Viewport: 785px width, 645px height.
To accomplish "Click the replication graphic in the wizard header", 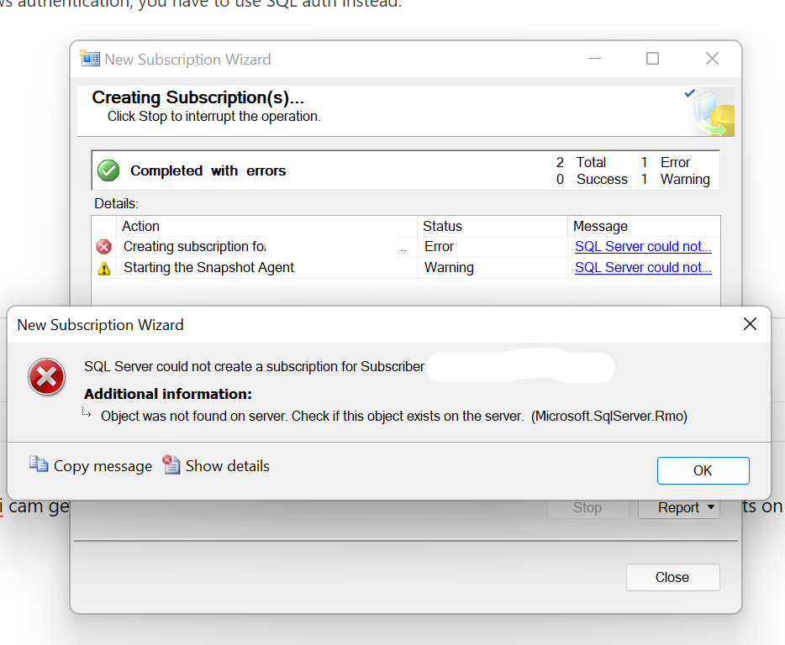I will (x=714, y=110).
